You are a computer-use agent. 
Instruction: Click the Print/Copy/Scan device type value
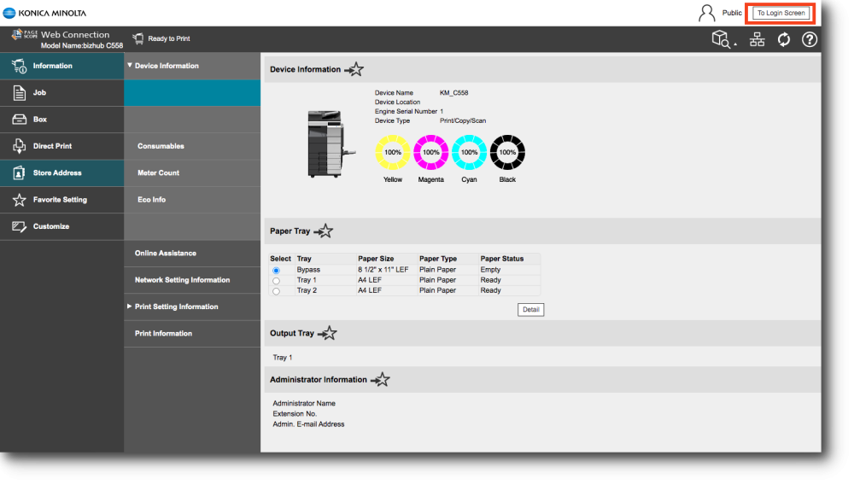462,121
